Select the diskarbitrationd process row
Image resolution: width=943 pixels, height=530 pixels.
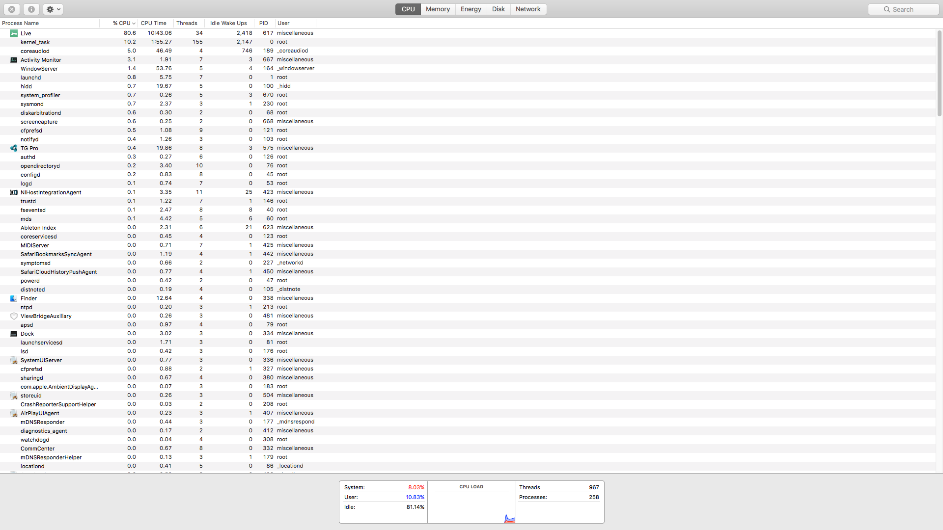(x=468, y=113)
